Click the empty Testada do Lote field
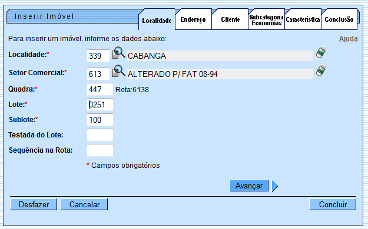 (100, 135)
